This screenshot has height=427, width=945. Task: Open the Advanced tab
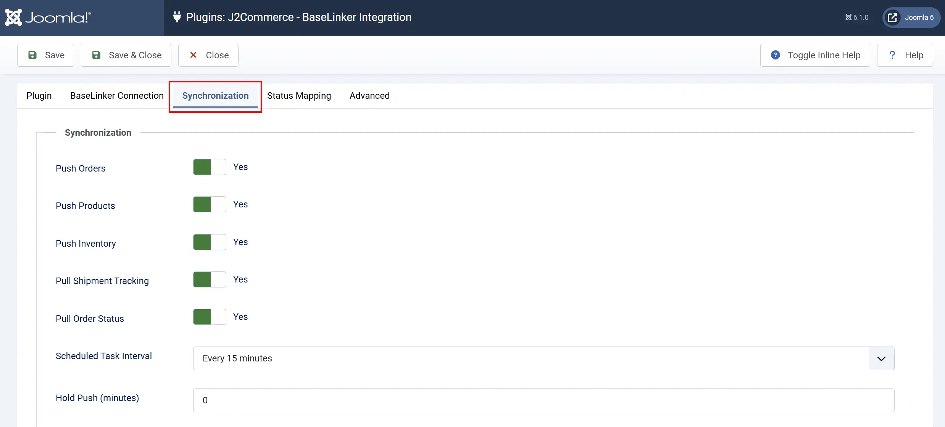[x=369, y=96]
